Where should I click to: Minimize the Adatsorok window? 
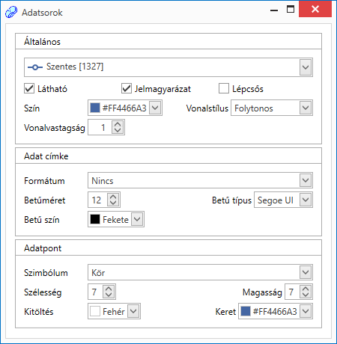274,10
